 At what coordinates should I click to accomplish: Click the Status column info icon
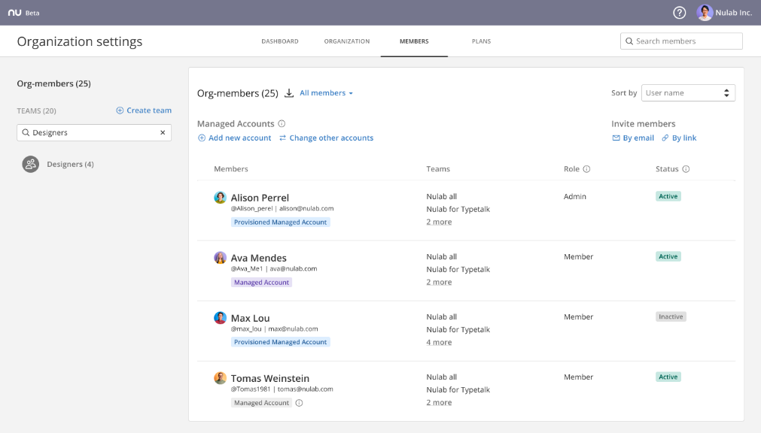(686, 168)
